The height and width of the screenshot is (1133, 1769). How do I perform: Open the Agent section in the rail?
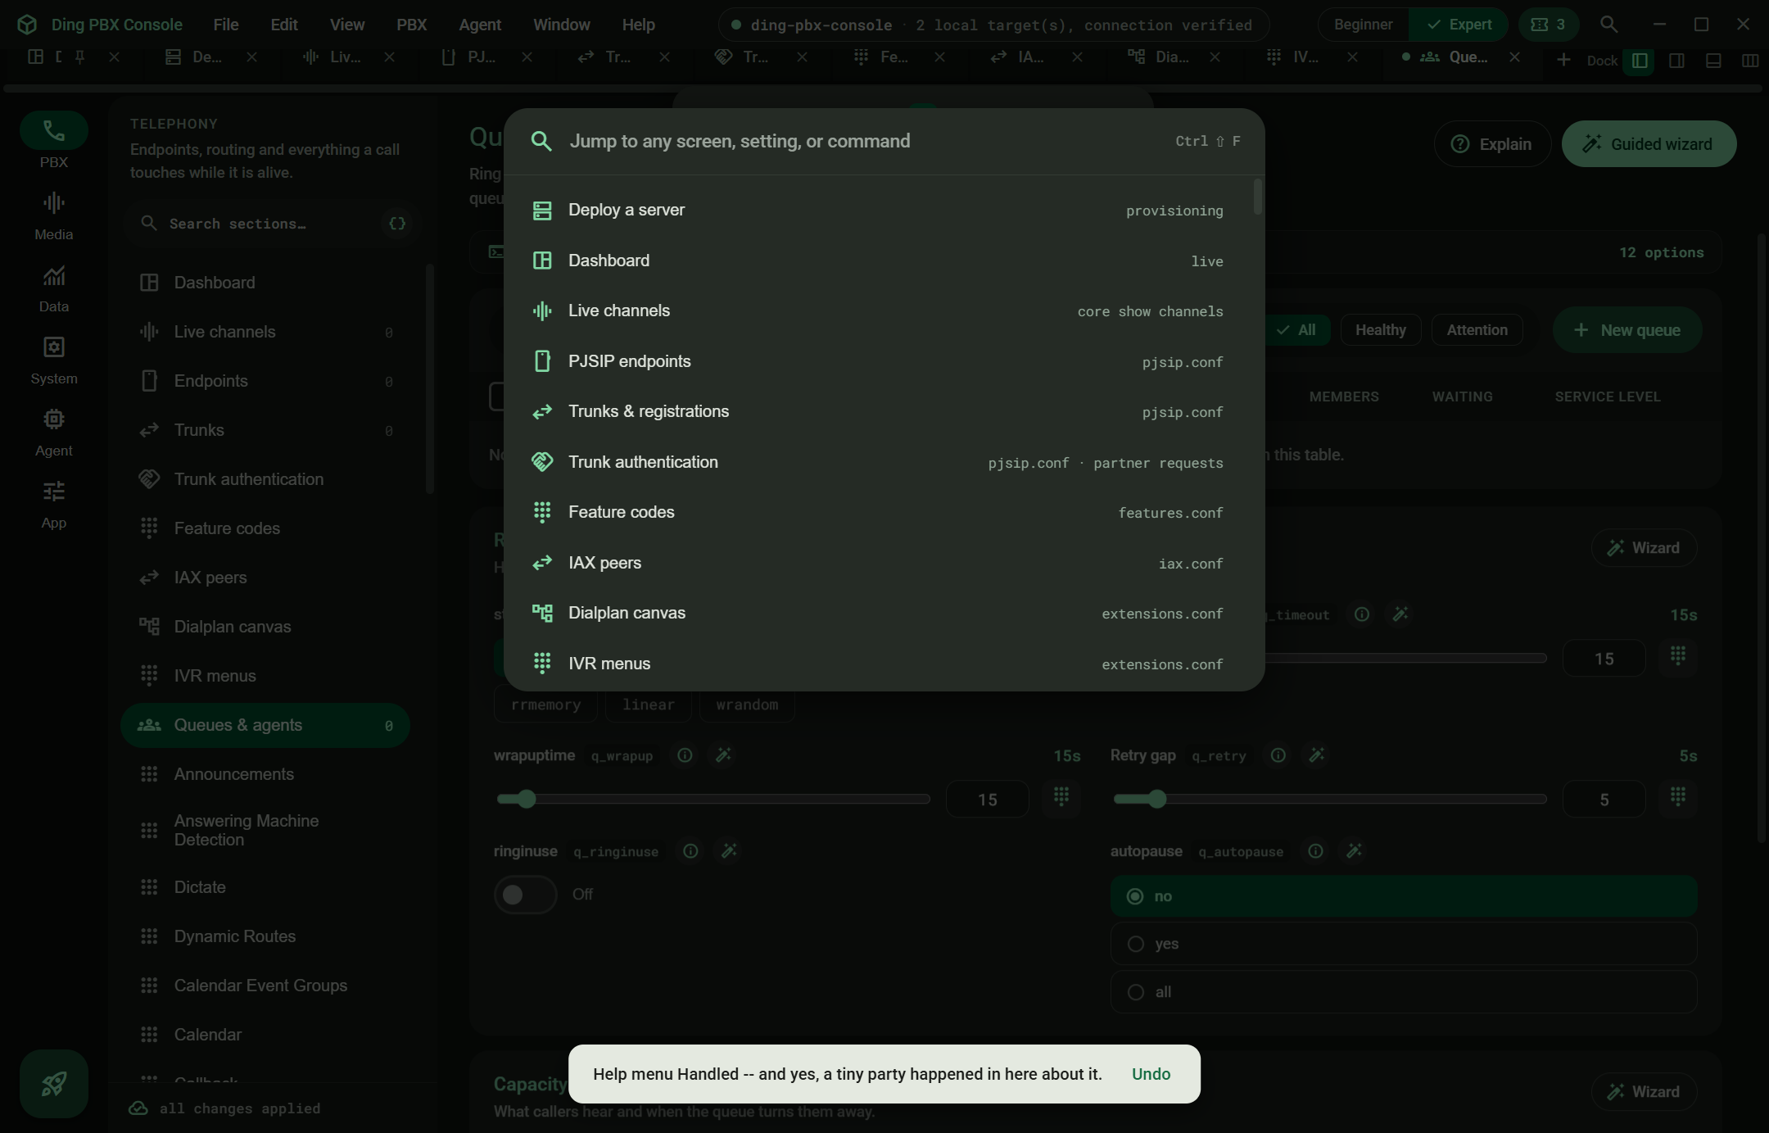point(54,433)
